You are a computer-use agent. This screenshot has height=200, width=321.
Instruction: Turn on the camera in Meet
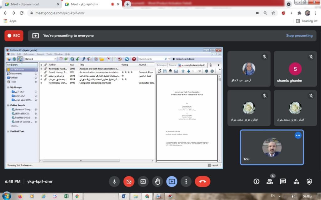[x=129, y=181]
